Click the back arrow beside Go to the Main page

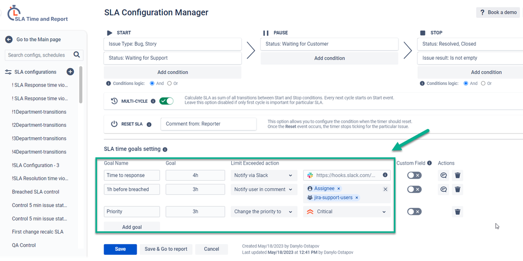pyautogui.click(x=9, y=39)
